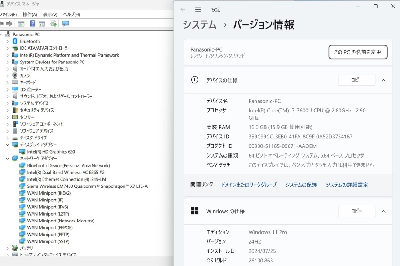Screen dimensions: 400x266
Task: Click the OS build value 26100.863
Action: tap(261, 260)
